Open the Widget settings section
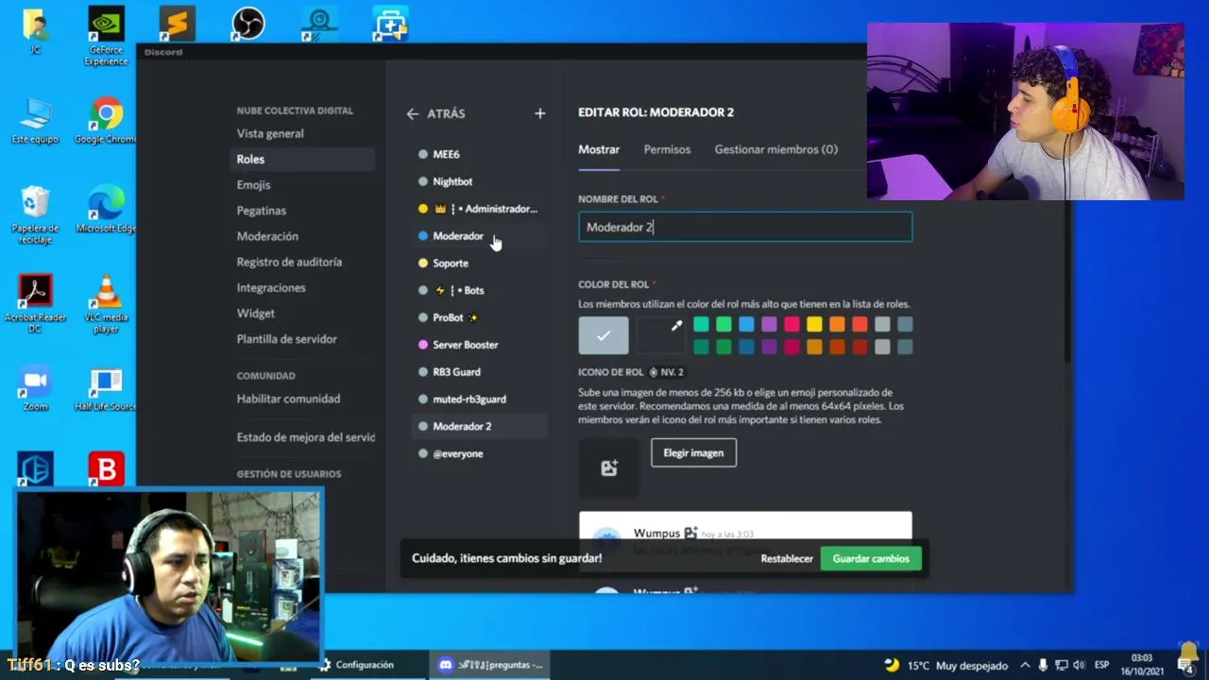This screenshot has width=1209, height=680. 256,313
